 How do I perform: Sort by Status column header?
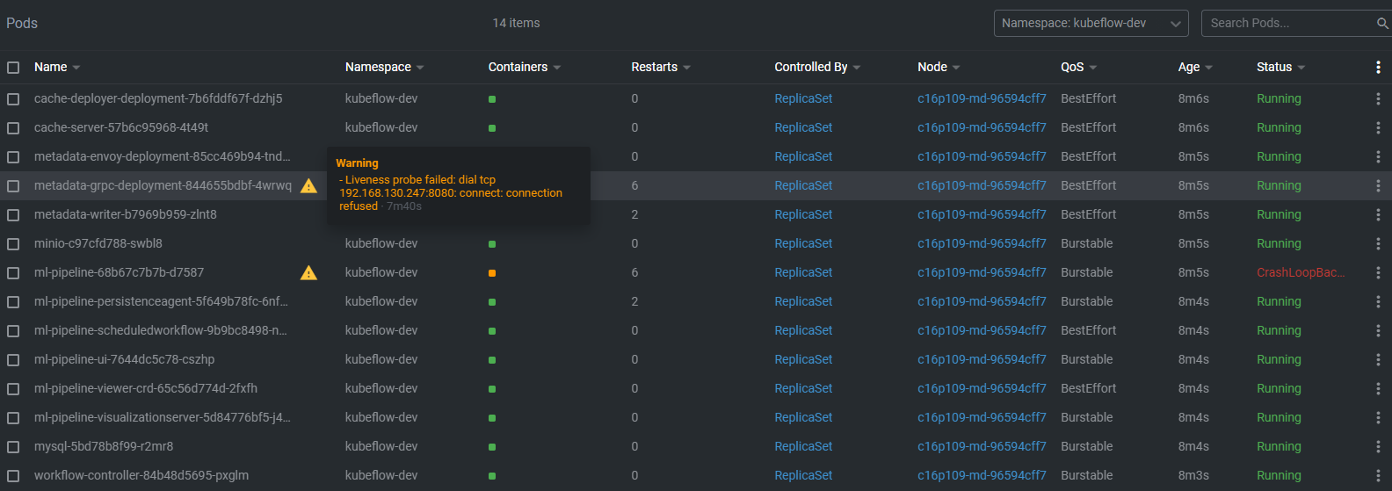tap(1280, 67)
